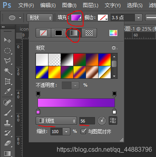
Task: Click the Photoshop Ps logo
Action: tap(7, 5)
